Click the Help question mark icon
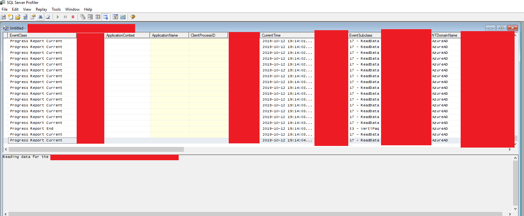 click(133, 17)
